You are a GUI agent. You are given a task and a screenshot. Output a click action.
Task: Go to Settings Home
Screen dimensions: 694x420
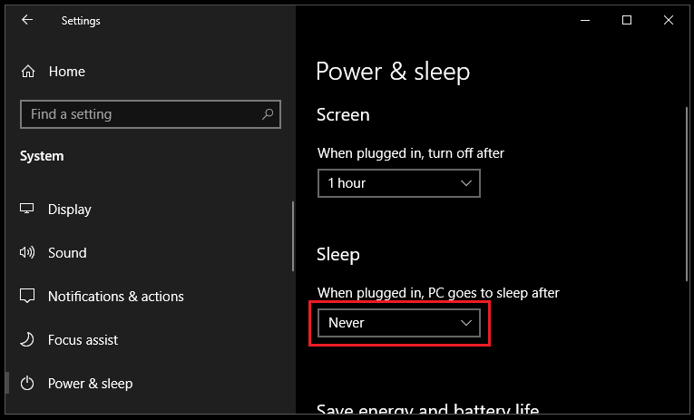tap(66, 71)
